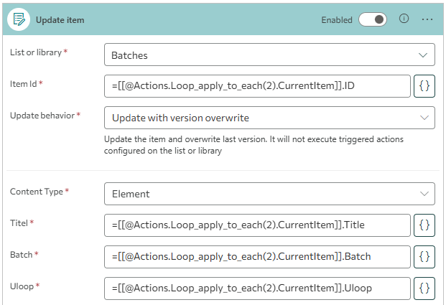This screenshot has width=446, height=305.
Task: Open the Content Type dropdown
Action: [269, 193]
